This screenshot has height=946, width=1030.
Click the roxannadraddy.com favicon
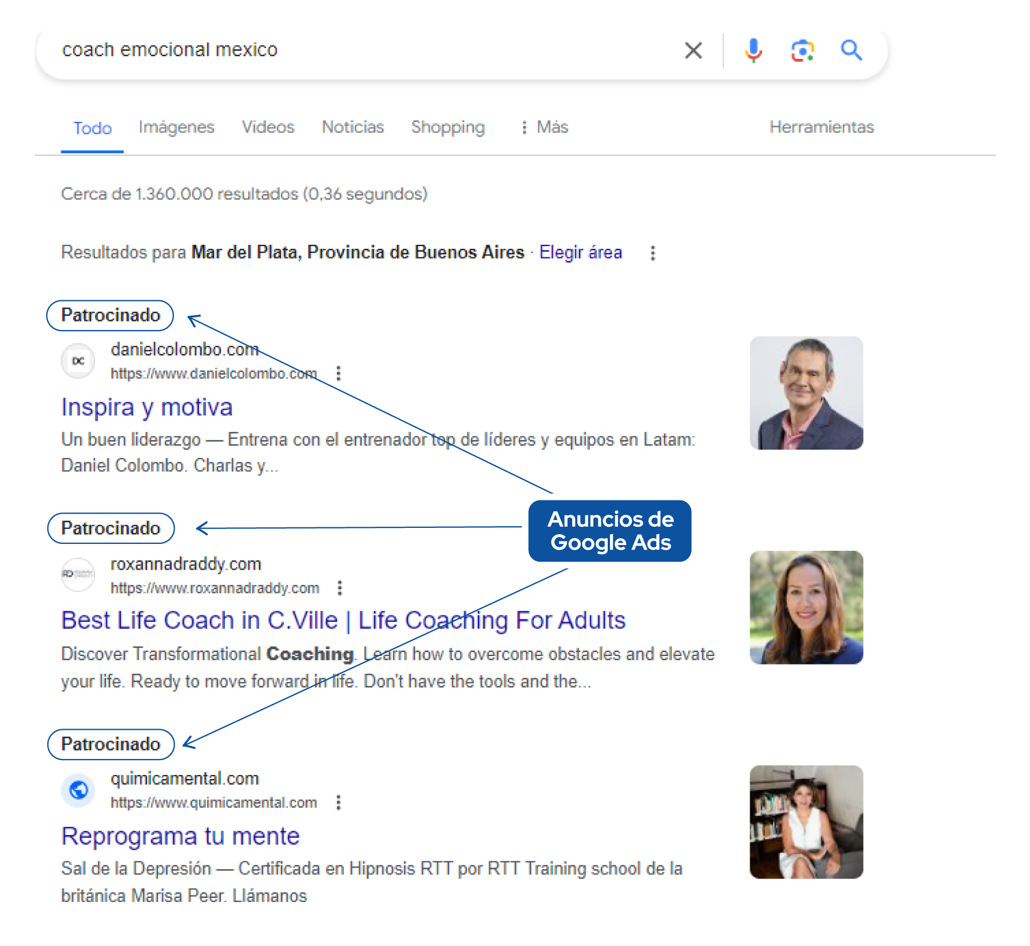[x=78, y=574]
